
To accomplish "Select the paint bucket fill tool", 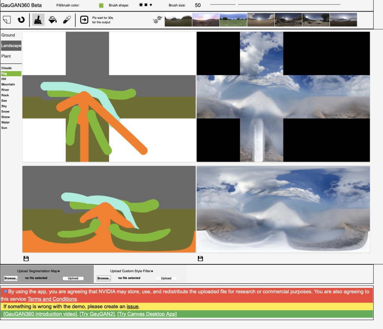I will click(x=52, y=20).
